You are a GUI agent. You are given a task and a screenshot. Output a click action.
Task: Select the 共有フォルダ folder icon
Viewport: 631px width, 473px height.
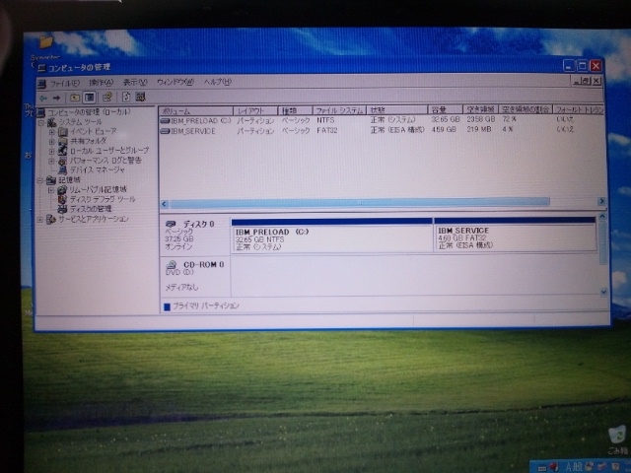(x=63, y=142)
